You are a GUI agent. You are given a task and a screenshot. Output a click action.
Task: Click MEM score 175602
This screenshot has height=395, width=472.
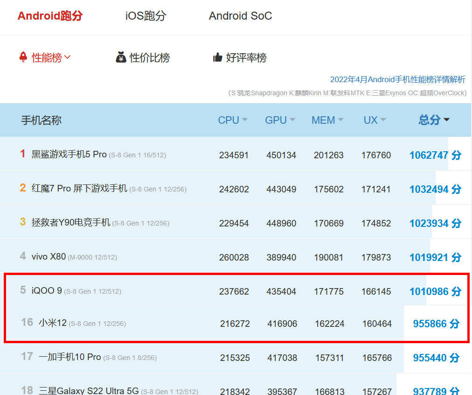pos(329,189)
